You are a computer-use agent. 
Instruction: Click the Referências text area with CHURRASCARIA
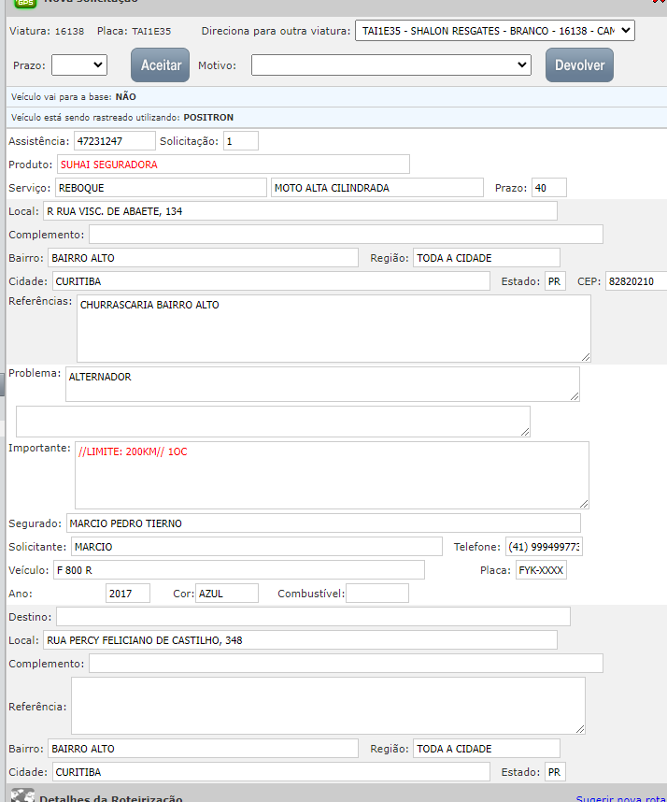click(333, 328)
